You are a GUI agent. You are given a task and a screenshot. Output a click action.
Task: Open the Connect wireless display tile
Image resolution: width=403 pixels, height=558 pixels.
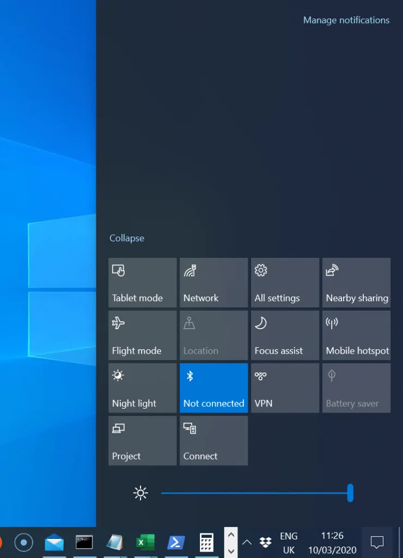tap(213, 441)
